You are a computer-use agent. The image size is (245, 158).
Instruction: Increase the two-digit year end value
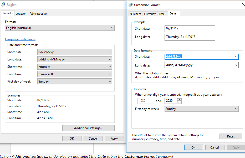coord(179,99)
